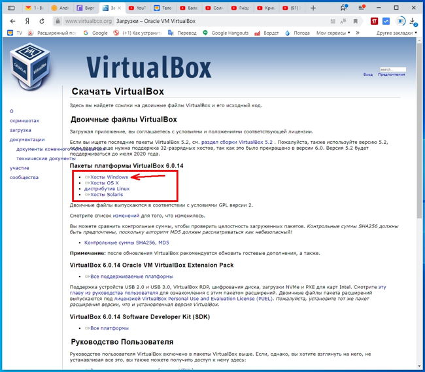Viewport: 425px width, 372px height.
Task: Expand the Другие закладки folder
Action: tap(396, 33)
